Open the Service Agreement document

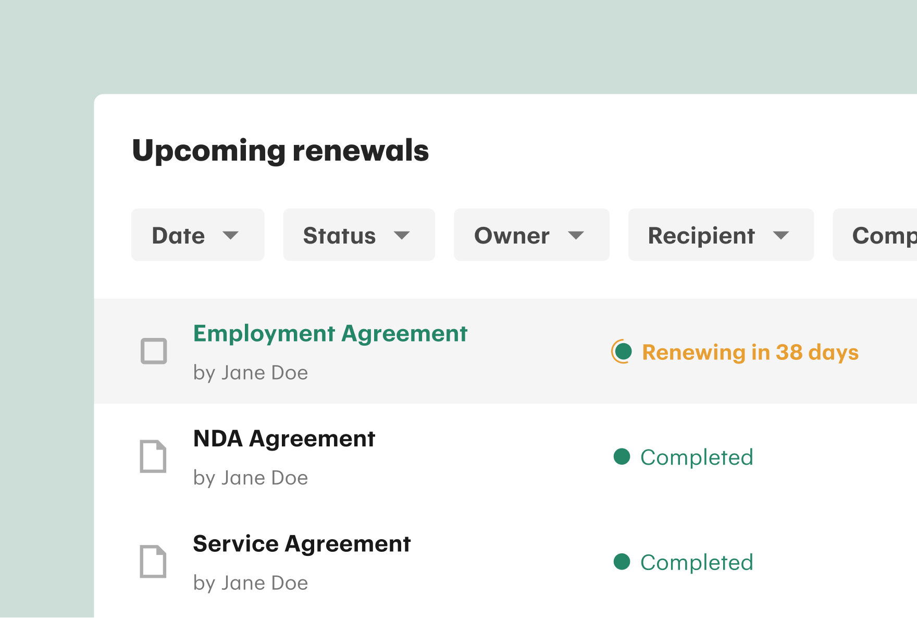point(302,544)
